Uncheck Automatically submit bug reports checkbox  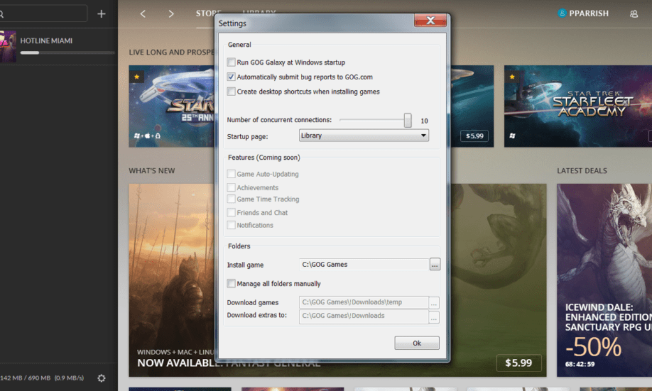(231, 77)
